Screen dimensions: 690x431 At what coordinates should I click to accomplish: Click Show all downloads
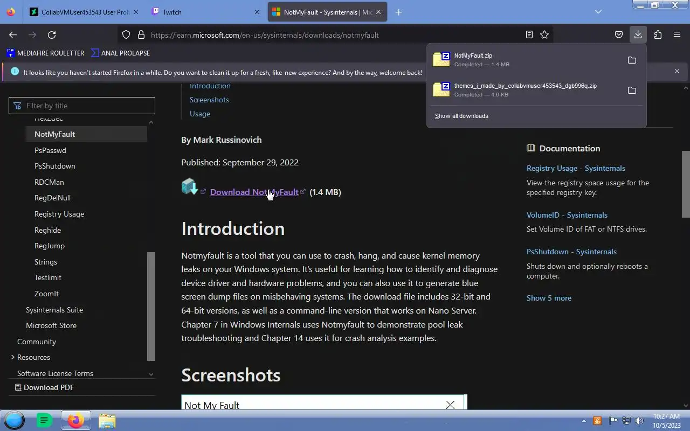(x=461, y=116)
